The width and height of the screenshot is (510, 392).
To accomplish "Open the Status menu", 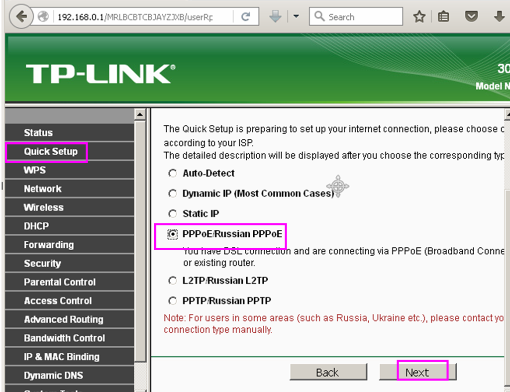I will point(70,133).
